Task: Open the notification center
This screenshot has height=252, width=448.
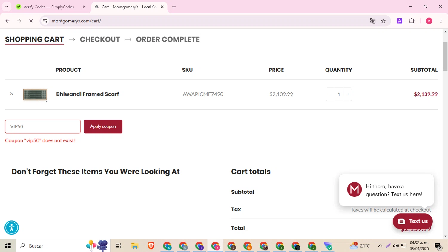Action: [438, 246]
